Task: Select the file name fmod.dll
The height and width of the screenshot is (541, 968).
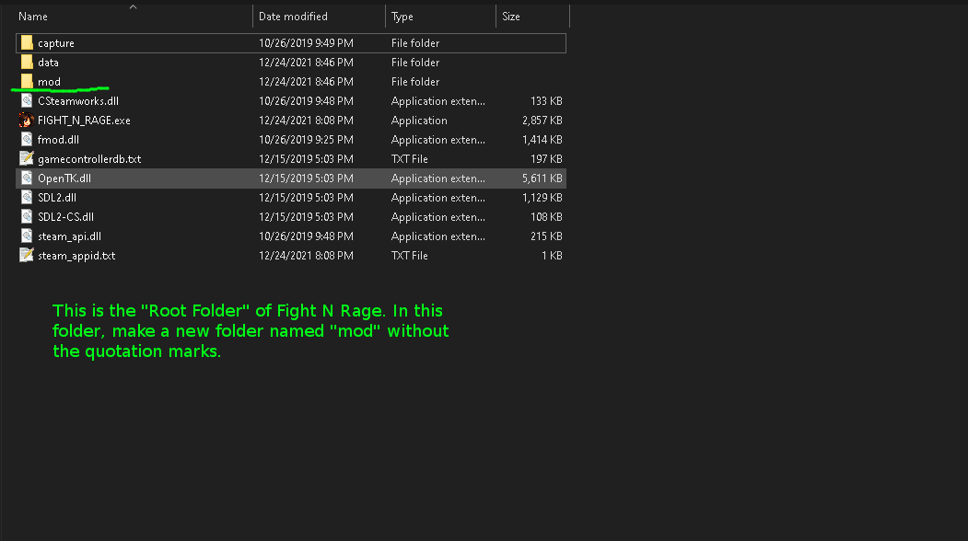Action: point(59,140)
